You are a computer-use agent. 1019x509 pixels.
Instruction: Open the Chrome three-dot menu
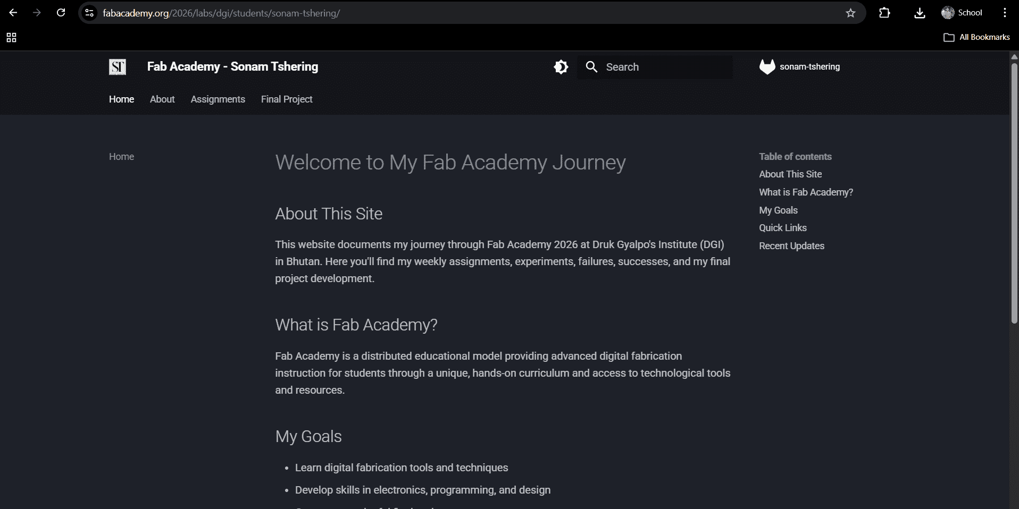pos(1005,13)
